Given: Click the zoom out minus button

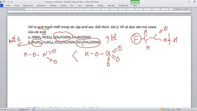Looking at the screenshot, I should coord(183,109).
